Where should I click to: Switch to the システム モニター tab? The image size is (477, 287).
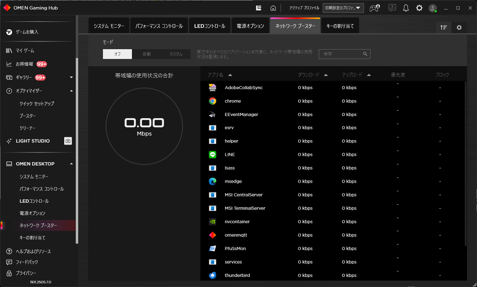coord(109,26)
